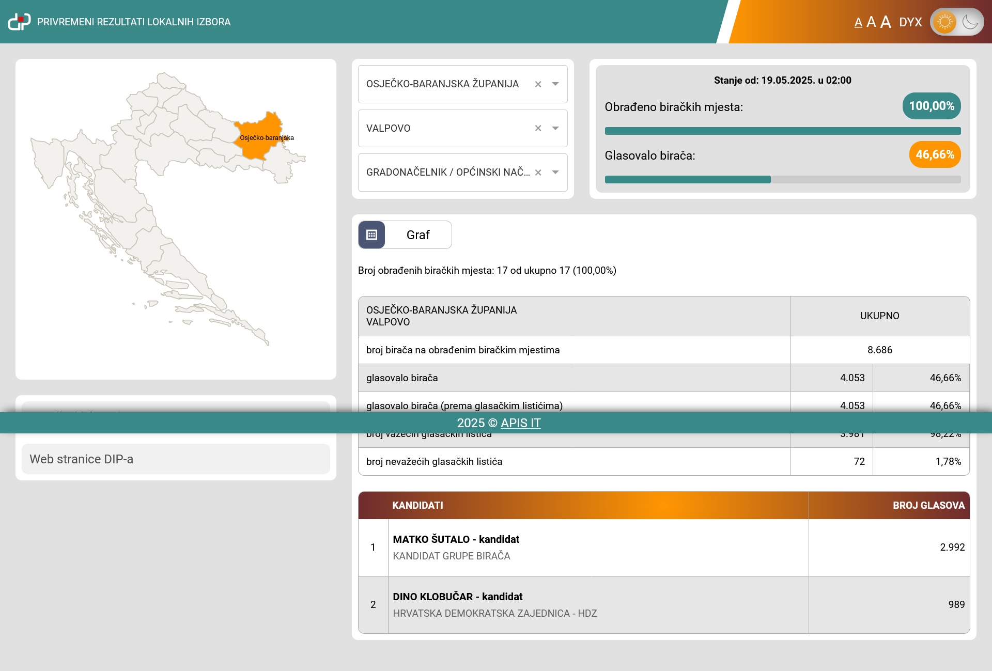This screenshot has width=992, height=671.
Task: Select the table view icon tab
Action: point(371,235)
